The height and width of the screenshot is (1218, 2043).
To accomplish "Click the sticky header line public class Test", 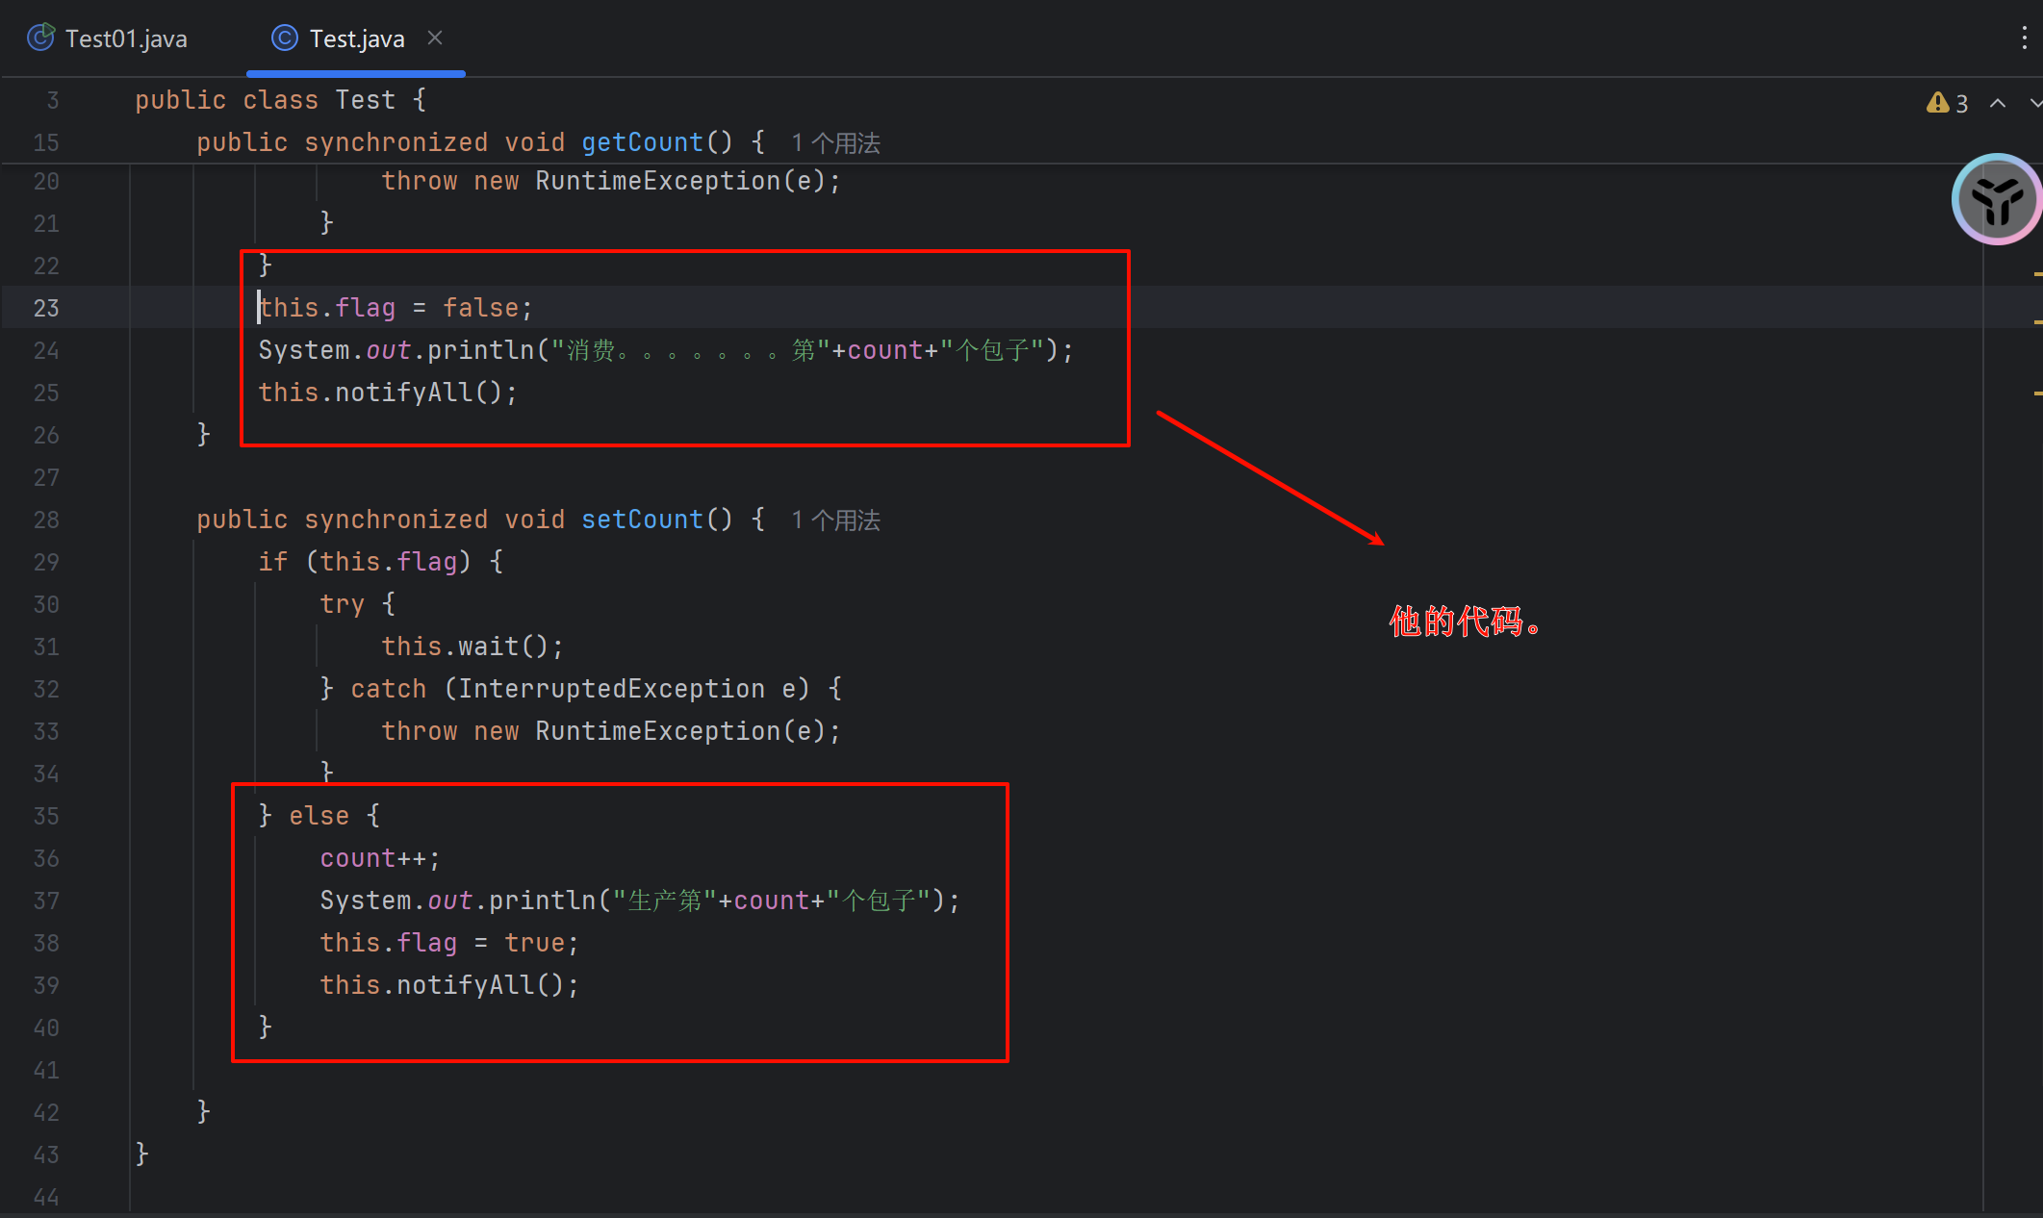I will pos(280,100).
